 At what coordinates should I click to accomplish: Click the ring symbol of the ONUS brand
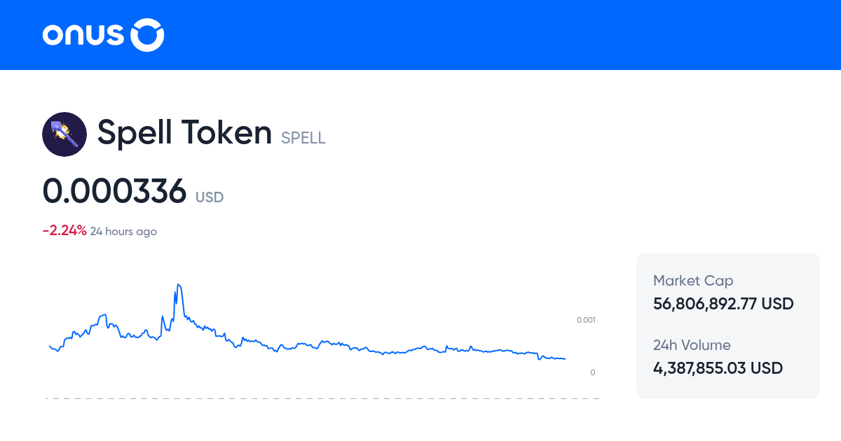[x=147, y=34]
